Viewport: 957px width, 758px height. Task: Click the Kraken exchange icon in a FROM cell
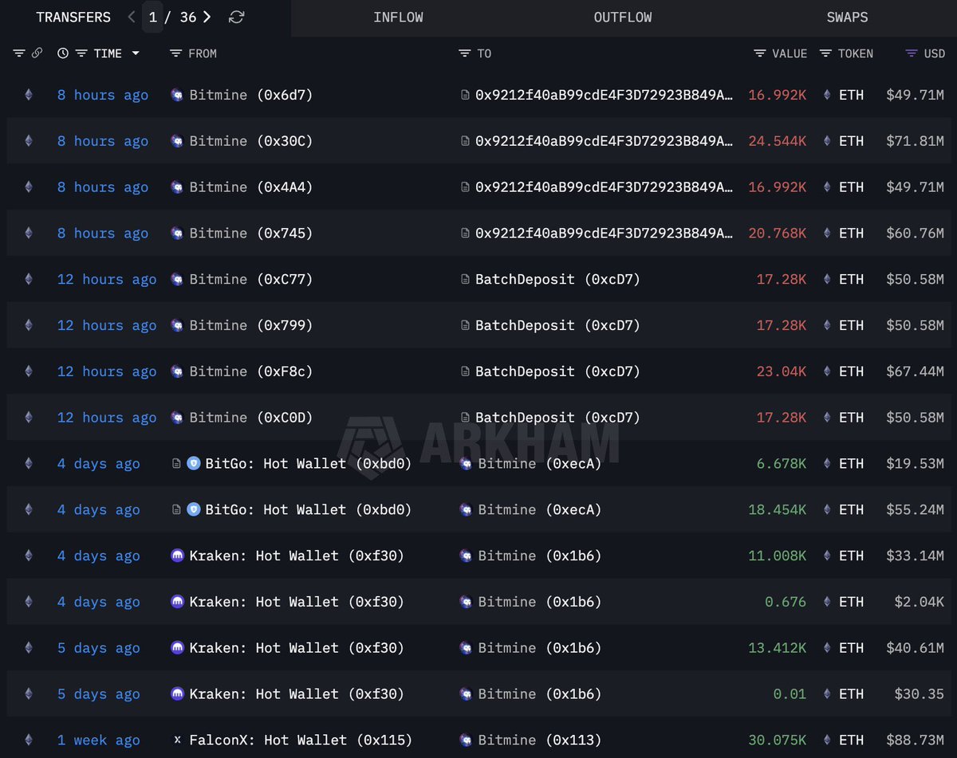177,556
